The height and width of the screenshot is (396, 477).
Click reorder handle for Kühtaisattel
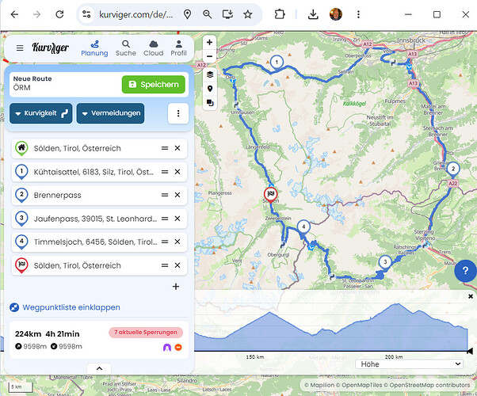click(x=165, y=172)
